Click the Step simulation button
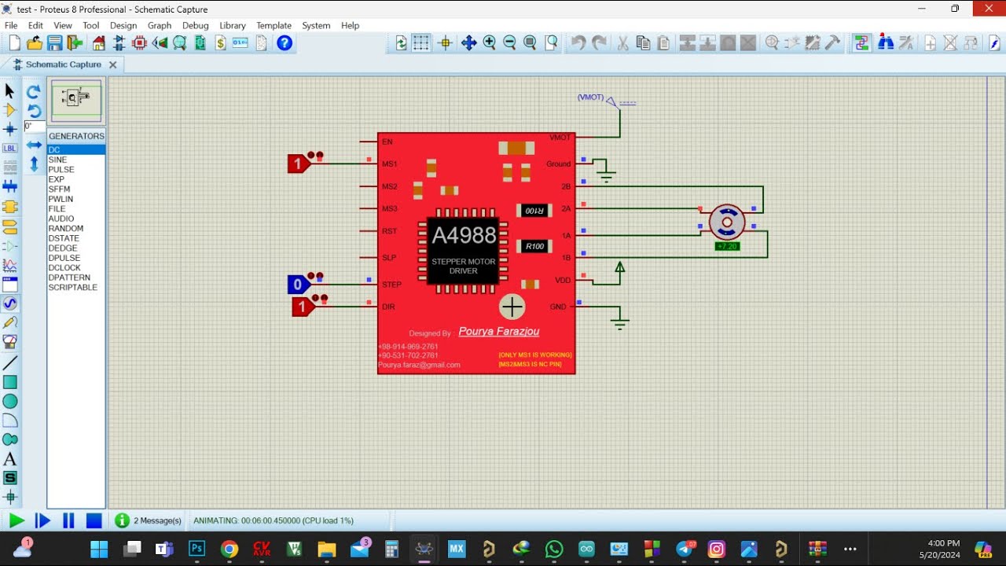The image size is (1006, 566). click(x=42, y=520)
